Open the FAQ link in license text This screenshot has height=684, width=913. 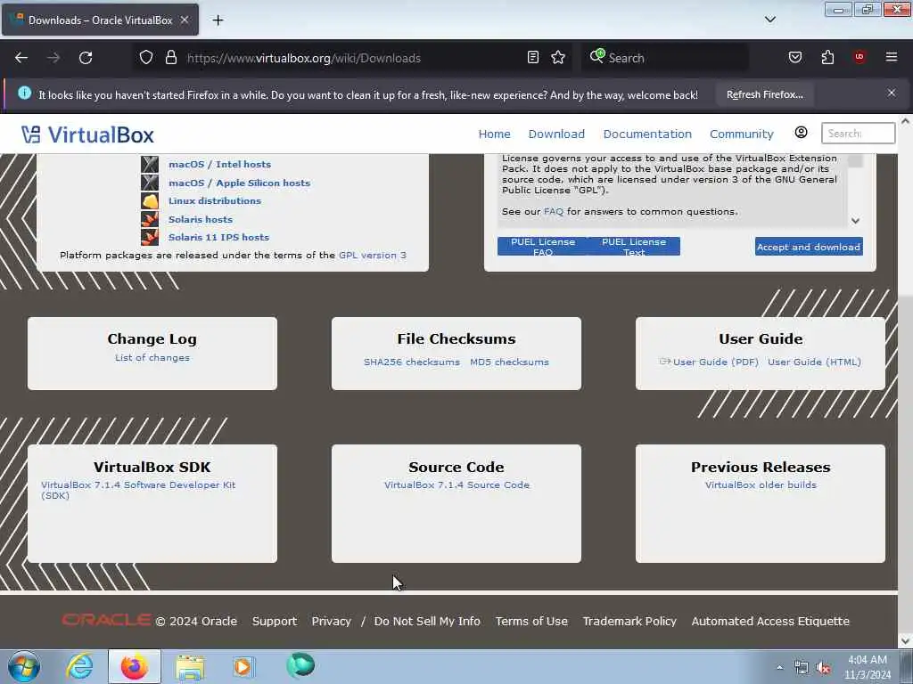coord(554,212)
